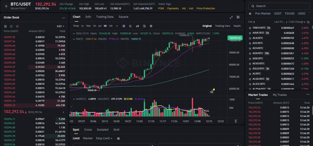The width and height of the screenshot is (313, 146).
Task: Open Order Book more options menu
Action: click(x=63, y=18)
